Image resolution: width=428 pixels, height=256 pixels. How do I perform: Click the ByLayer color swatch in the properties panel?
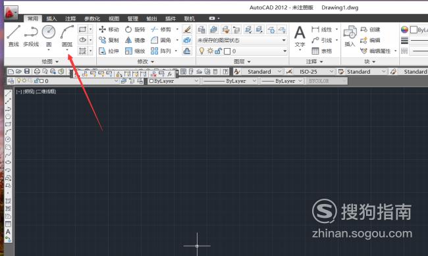click(x=414, y=30)
